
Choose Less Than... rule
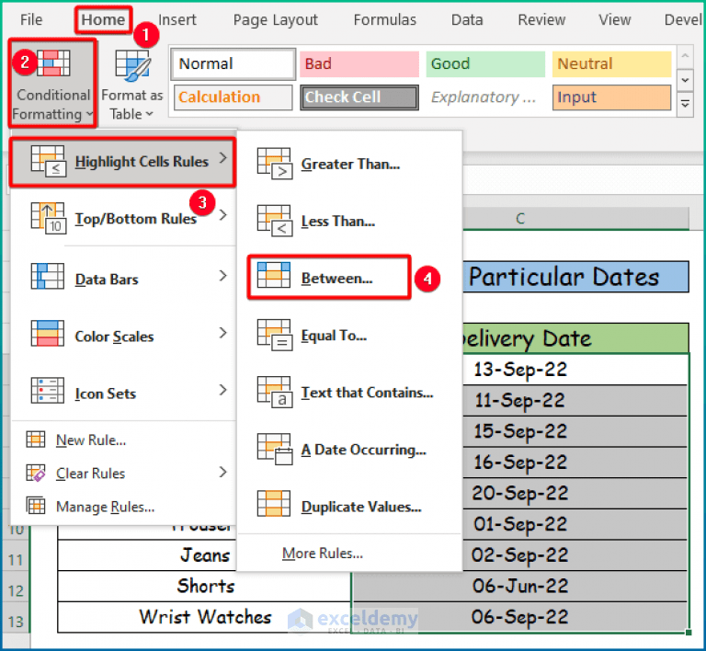(350, 221)
